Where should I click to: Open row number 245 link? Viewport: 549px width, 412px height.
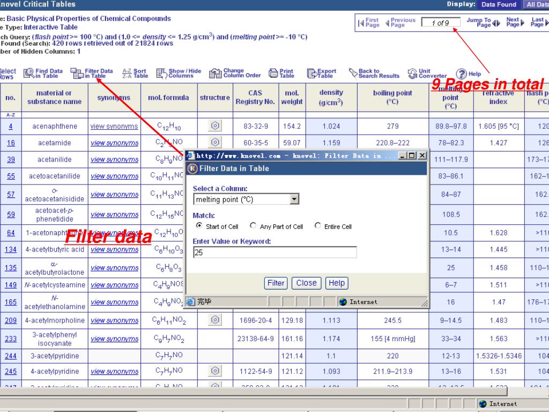[11, 371]
